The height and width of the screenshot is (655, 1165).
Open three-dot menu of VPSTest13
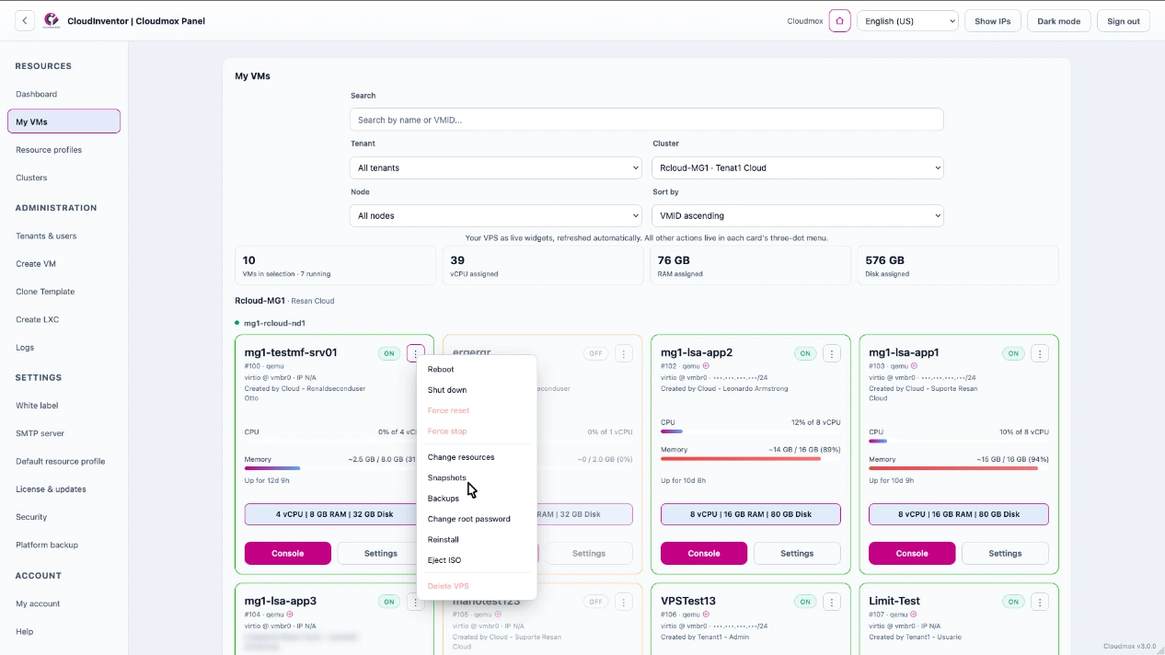[x=832, y=602]
